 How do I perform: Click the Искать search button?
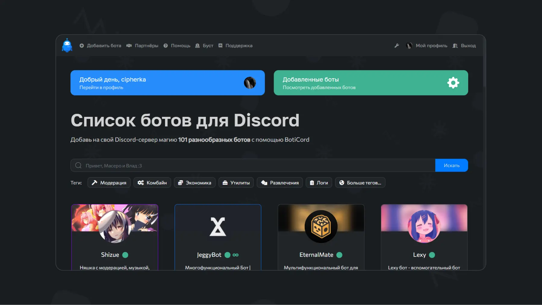click(x=452, y=166)
